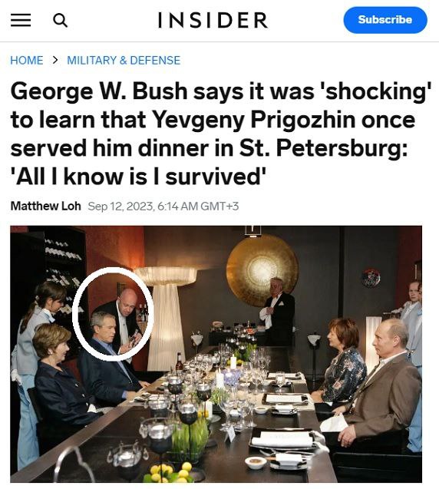Go to homepage via INSIDER logo
The height and width of the screenshot is (489, 439).
point(213,20)
